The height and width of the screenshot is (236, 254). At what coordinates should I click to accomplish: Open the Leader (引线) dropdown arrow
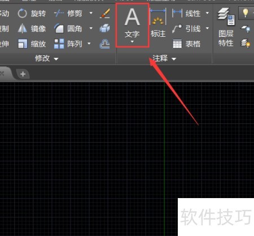[x=207, y=28]
